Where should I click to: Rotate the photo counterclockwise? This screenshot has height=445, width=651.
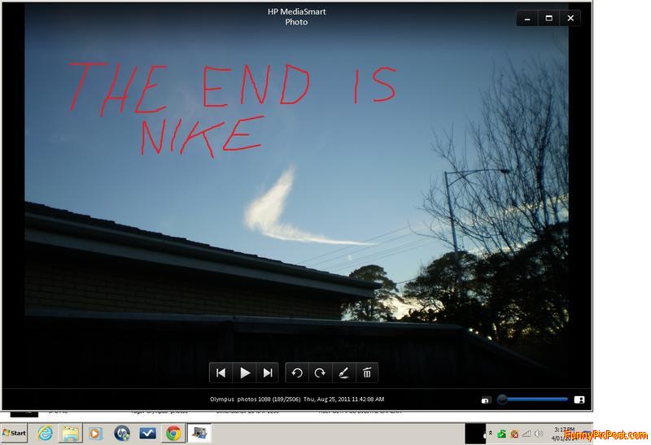[x=297, y=373]
